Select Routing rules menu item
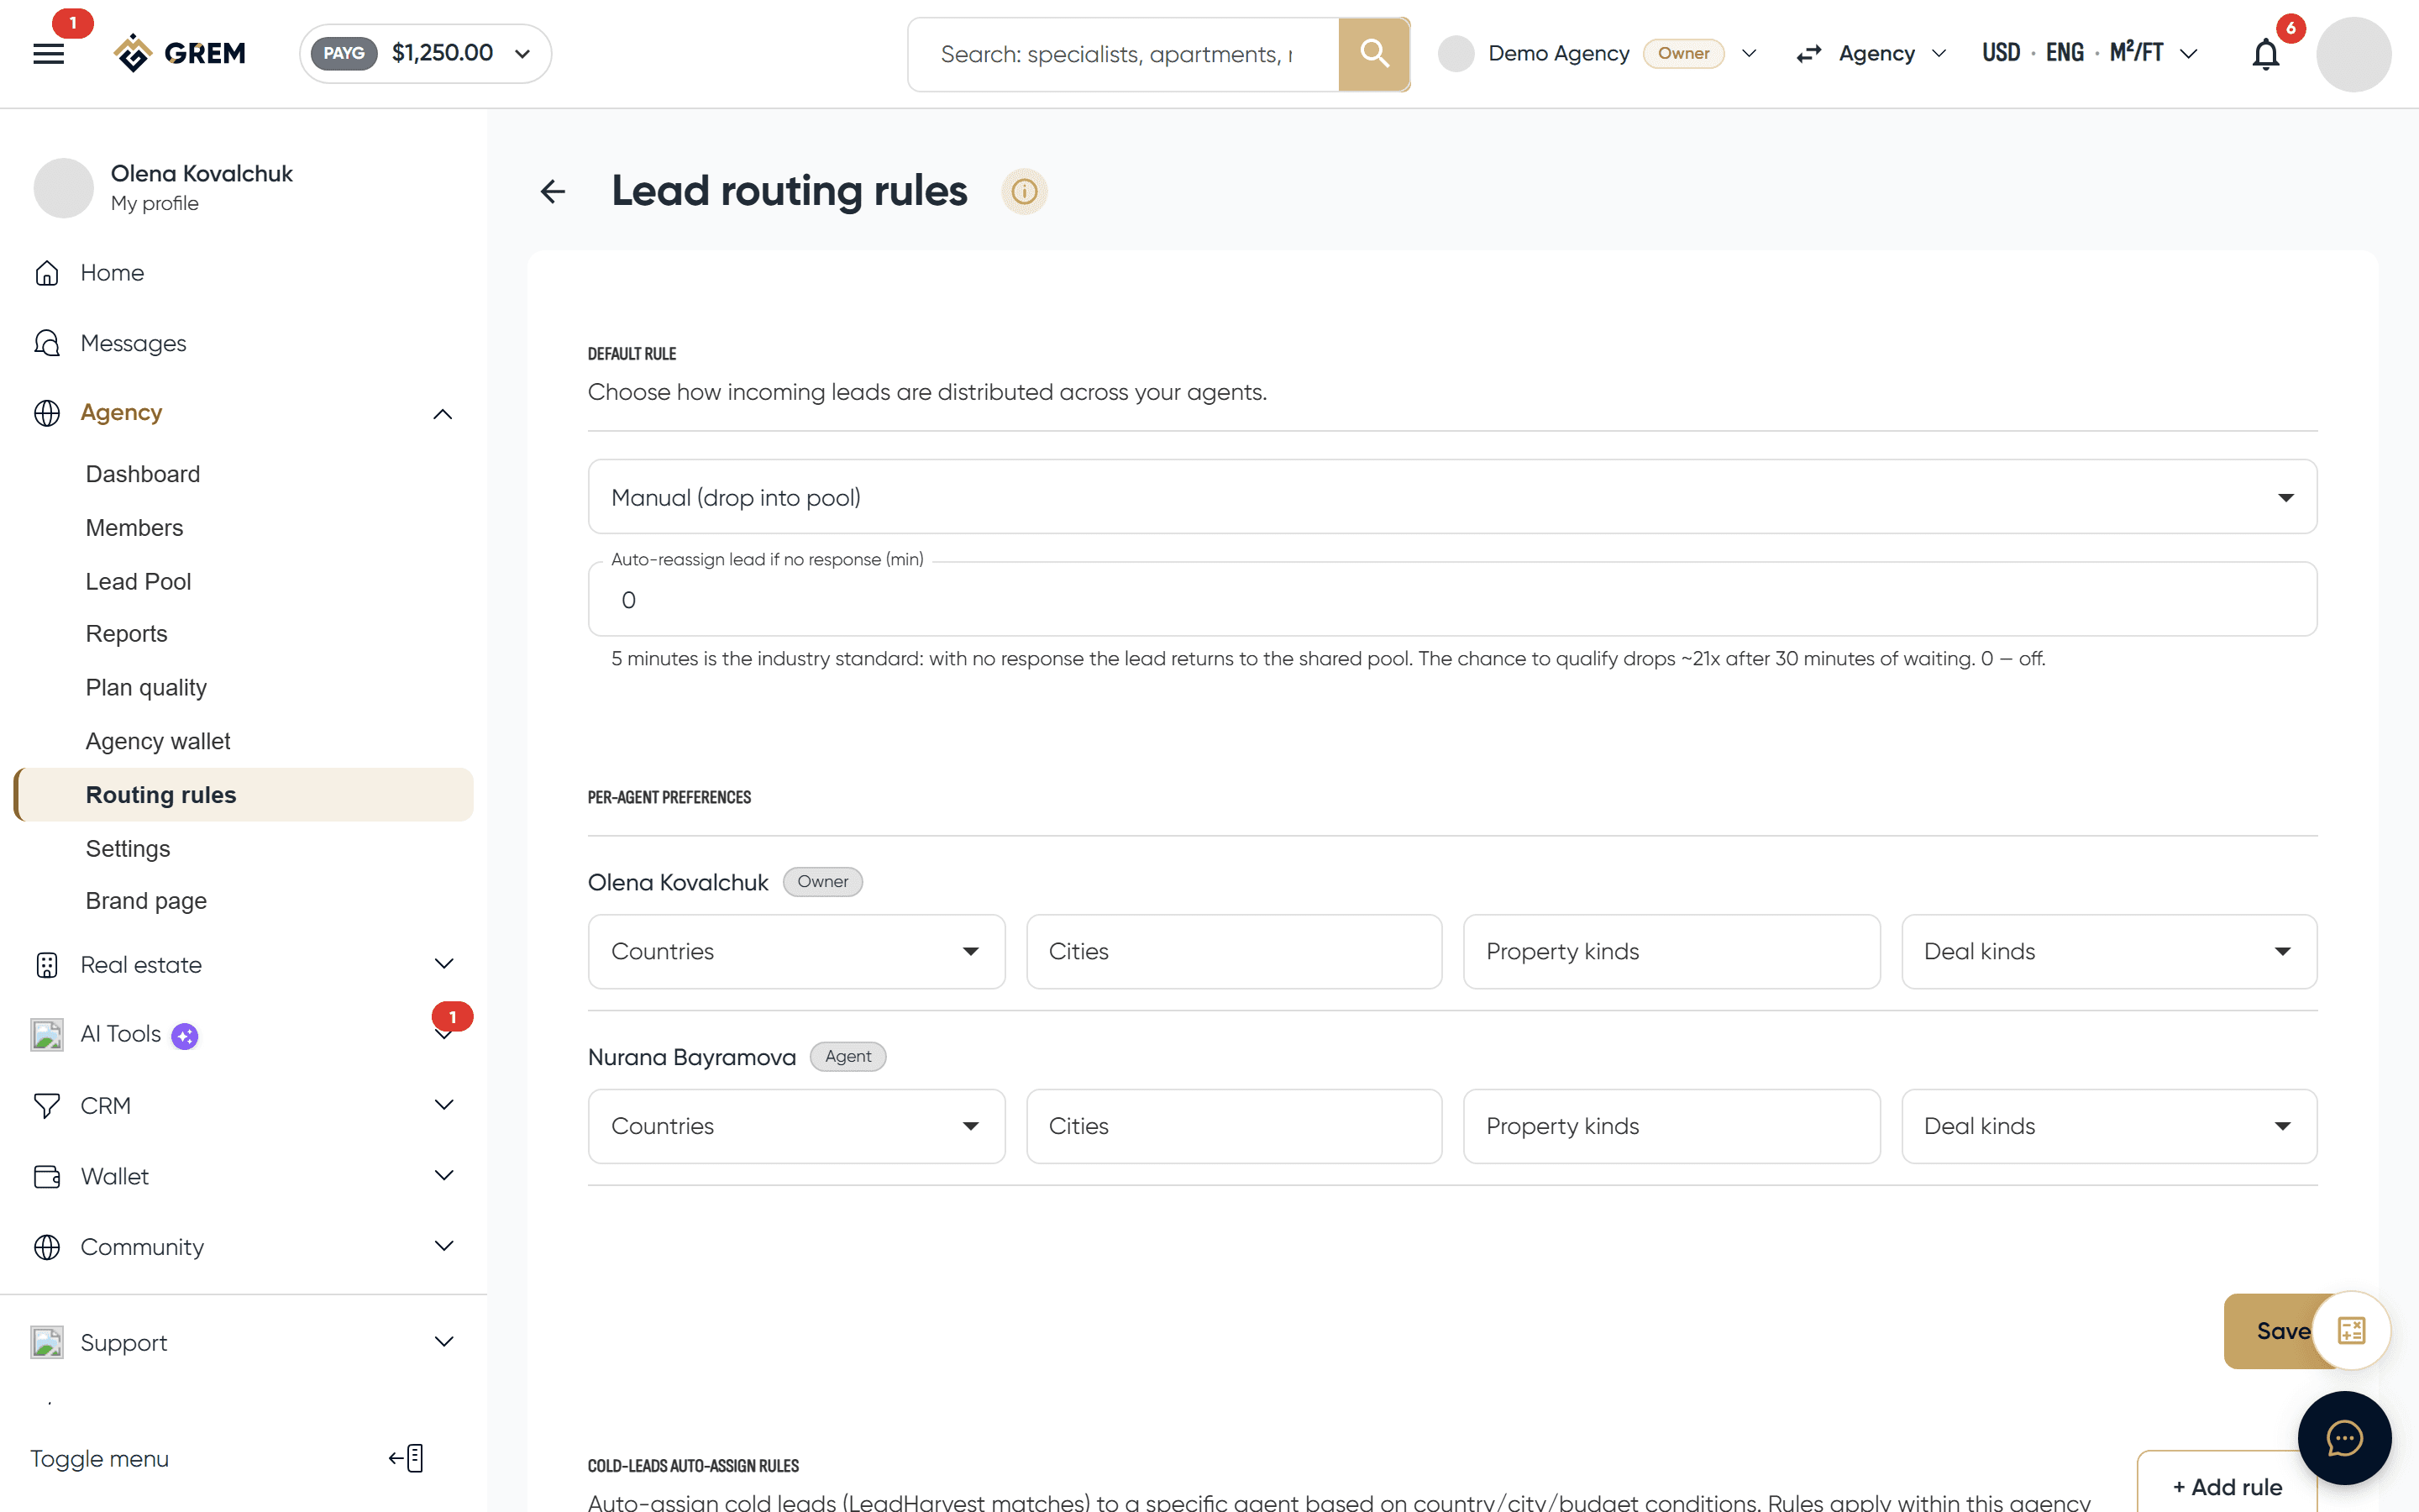The image size is (2419, 1512). [244, 795]
